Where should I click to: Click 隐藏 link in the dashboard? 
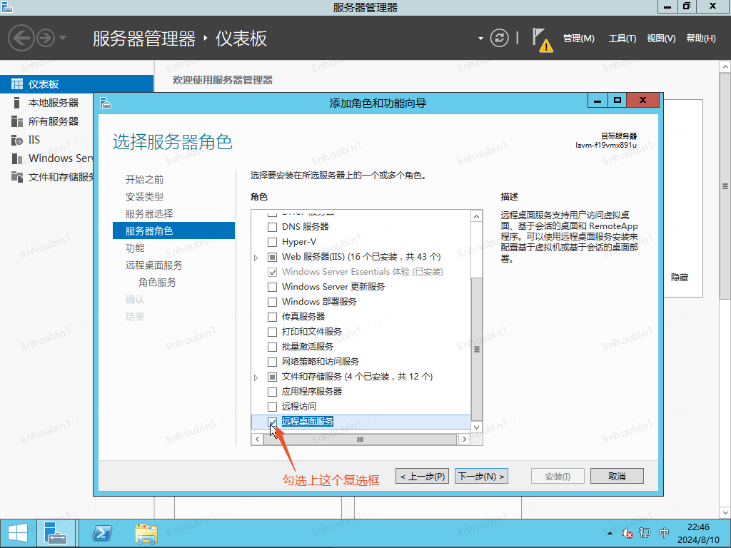click(680, 278)
